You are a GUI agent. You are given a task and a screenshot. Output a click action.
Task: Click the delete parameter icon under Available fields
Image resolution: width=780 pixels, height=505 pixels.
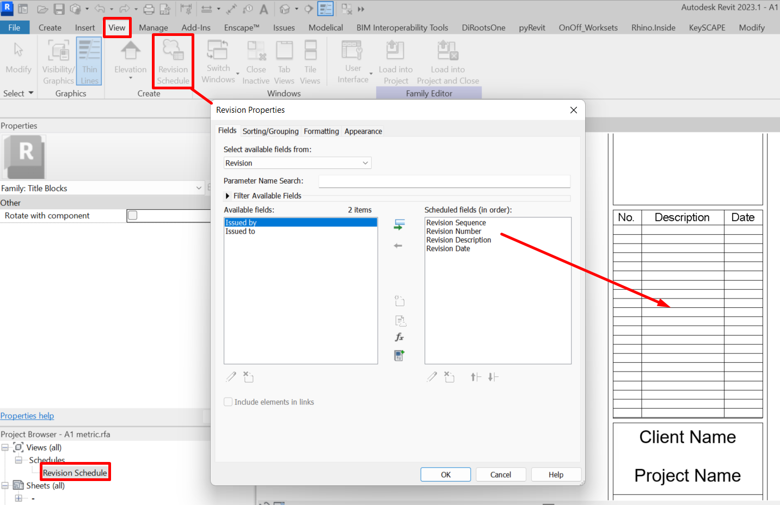coord(248,377)
